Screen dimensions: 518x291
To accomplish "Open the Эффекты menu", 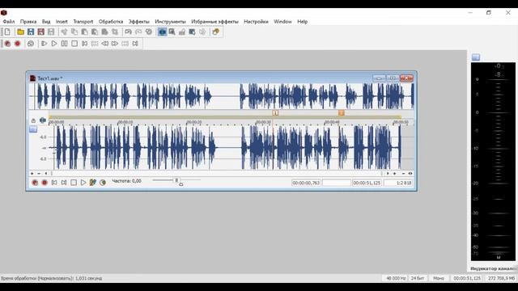I will pos(138,22).
